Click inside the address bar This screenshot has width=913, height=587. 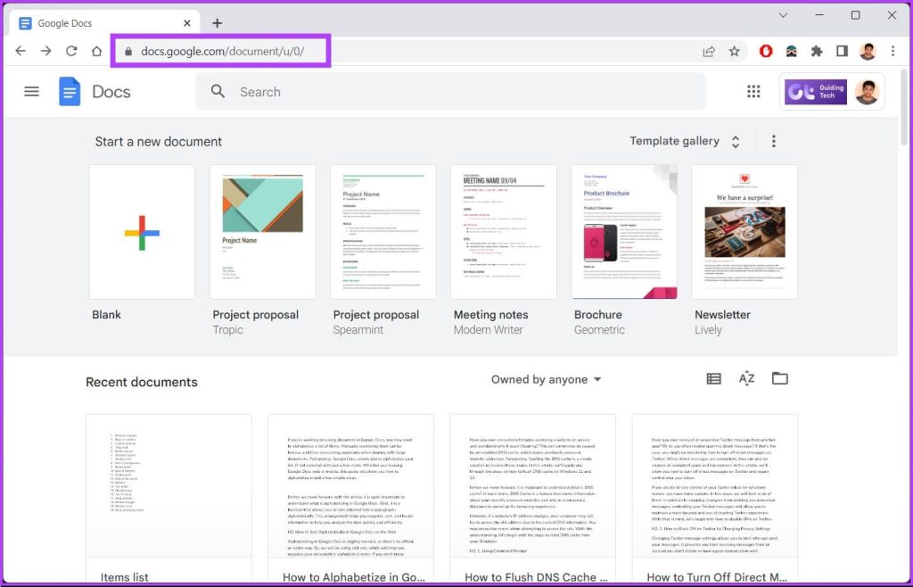[221, 51]
